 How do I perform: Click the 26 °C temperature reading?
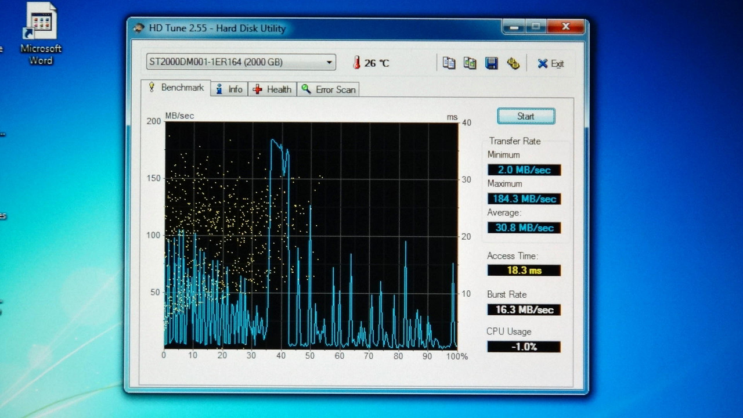click(377, 63)
